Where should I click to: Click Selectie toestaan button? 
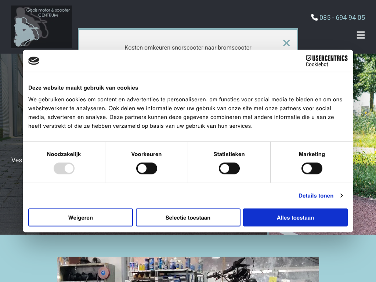tap(188, 218)
